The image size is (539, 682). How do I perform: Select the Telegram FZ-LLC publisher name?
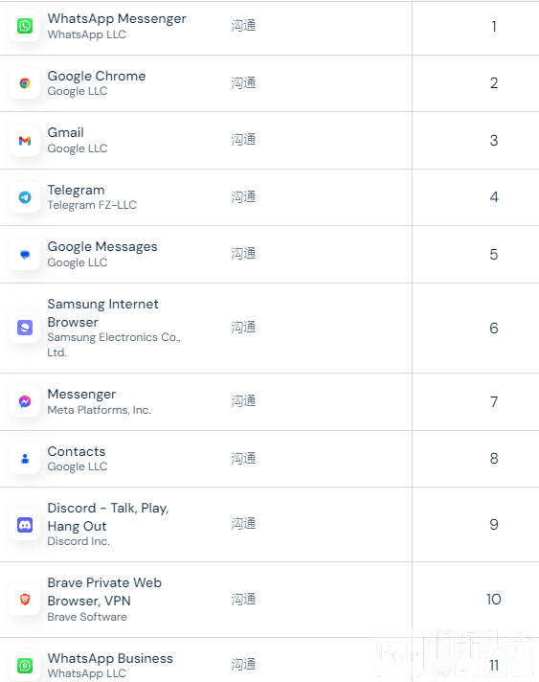[92, 205]
